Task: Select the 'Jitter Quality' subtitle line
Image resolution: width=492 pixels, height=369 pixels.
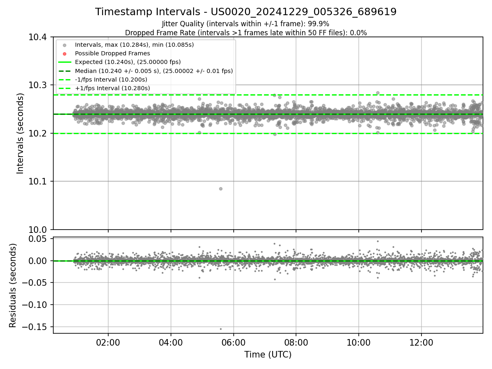Action: coord(246,24)
